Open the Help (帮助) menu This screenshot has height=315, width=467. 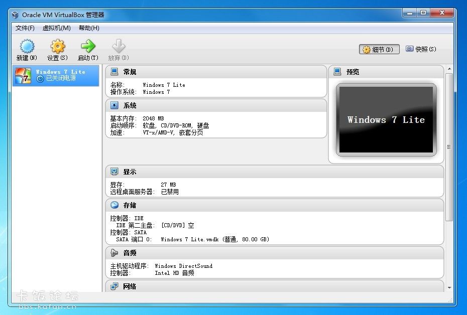point(89,28)
